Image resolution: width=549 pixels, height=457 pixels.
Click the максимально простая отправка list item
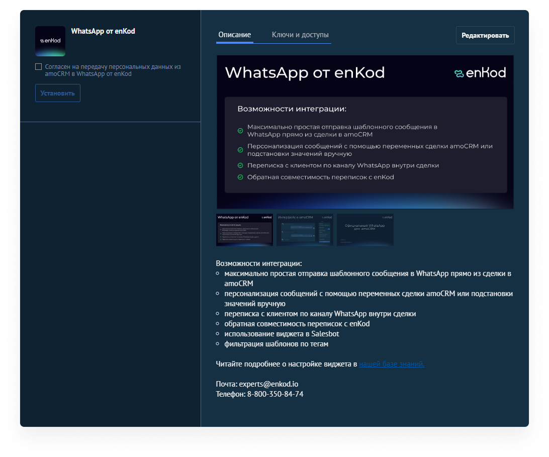tap(368, 279)
